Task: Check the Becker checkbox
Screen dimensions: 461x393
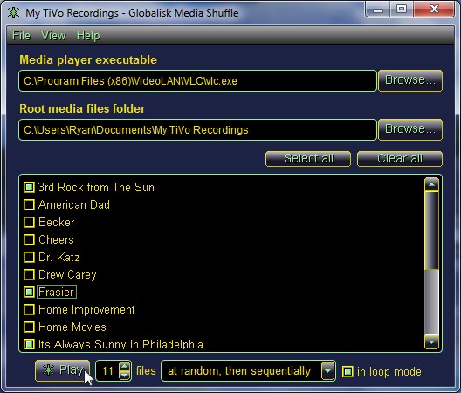Action: tap(29, 223)
